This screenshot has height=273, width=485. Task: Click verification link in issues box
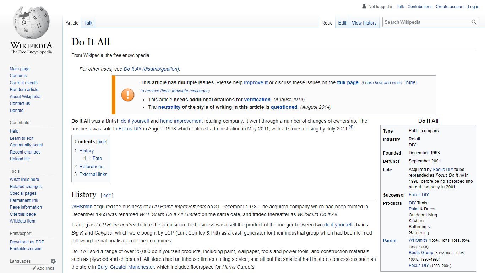point(257,100)
